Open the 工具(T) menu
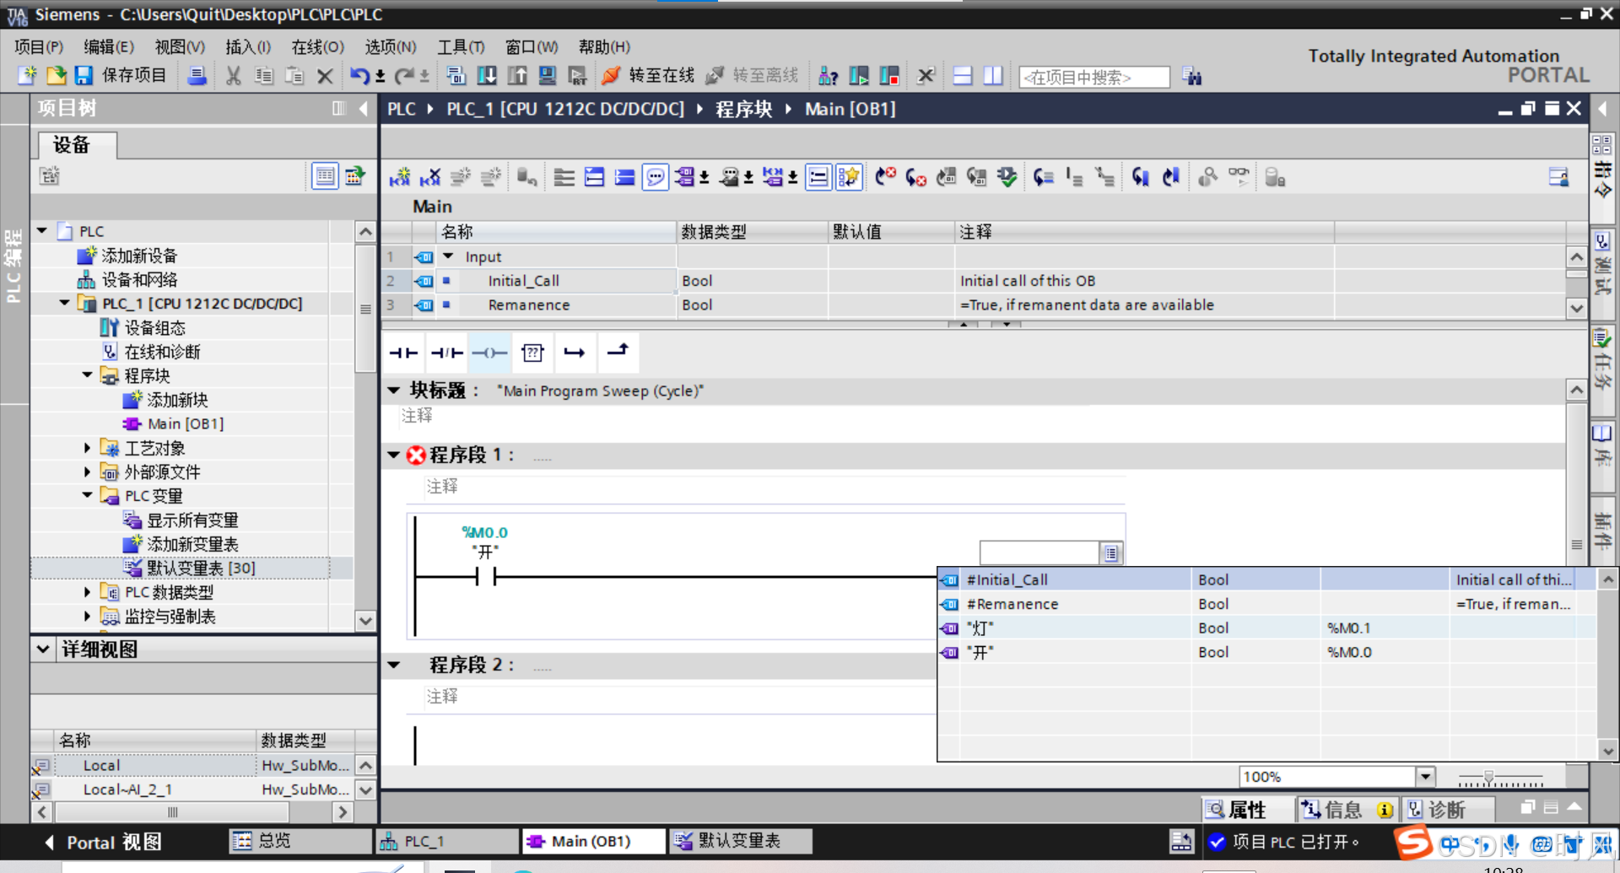This screenshot has width=1620, height=873. 461,47
